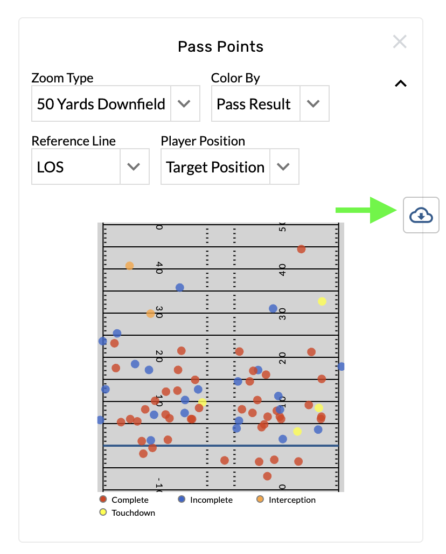
Task: Click the cloud download icon
Action: (421, 215)
